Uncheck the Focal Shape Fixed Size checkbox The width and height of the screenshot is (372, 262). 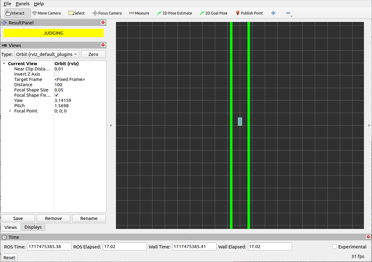(57, 95)
